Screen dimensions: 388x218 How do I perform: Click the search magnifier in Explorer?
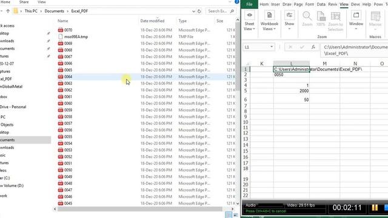[232, 11]
